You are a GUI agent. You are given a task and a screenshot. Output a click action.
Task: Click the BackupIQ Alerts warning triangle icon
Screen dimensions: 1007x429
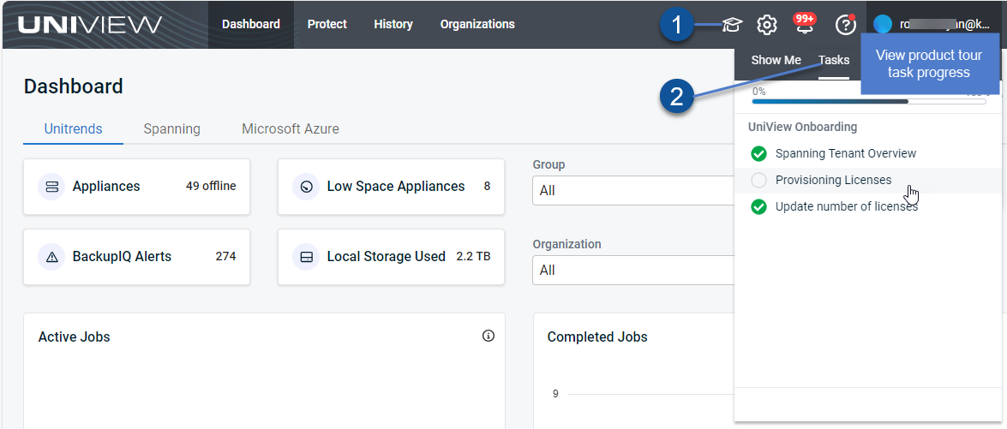tap(52, 257)
